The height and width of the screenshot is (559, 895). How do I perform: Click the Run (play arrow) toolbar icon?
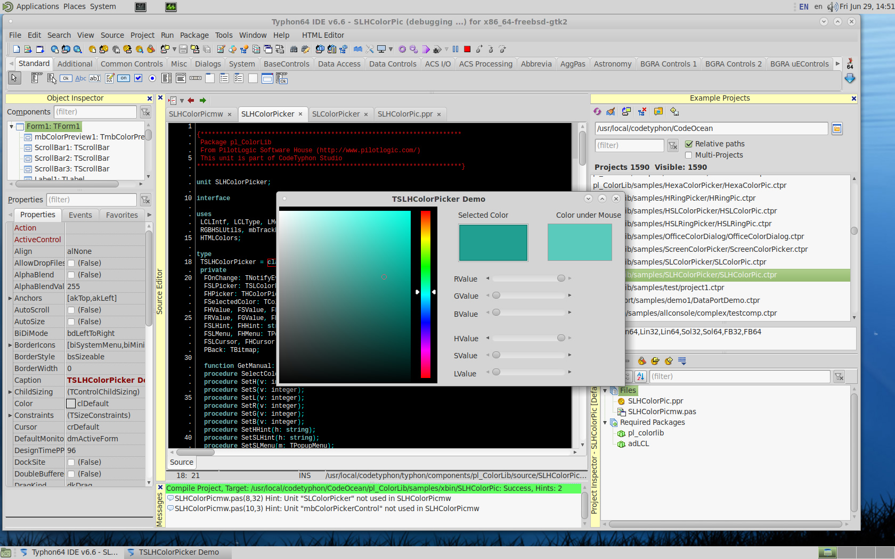click(x=426, y=49)
